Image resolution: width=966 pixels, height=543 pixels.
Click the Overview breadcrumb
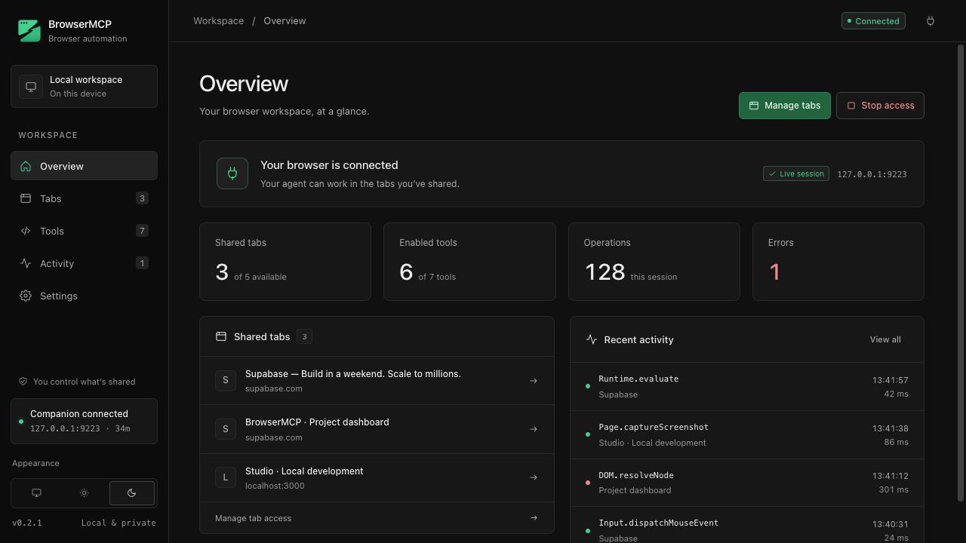(x=285, y=21)
